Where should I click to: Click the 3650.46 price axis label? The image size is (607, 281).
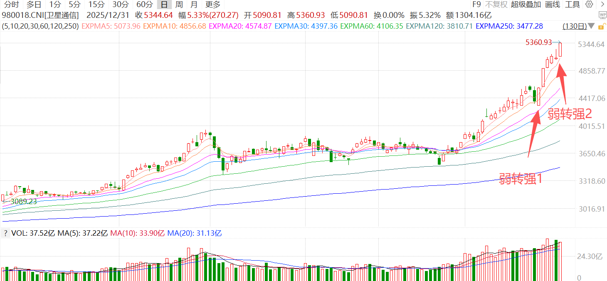(591, 154)
